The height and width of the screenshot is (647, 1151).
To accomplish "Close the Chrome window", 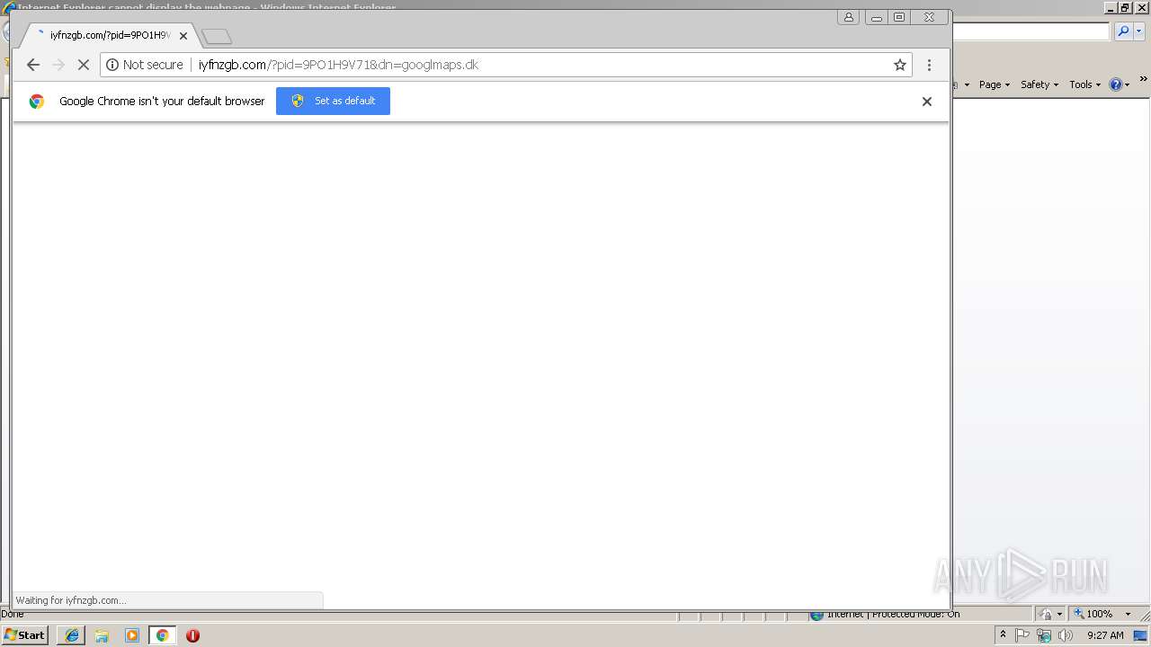I will [x=929, y=17].
